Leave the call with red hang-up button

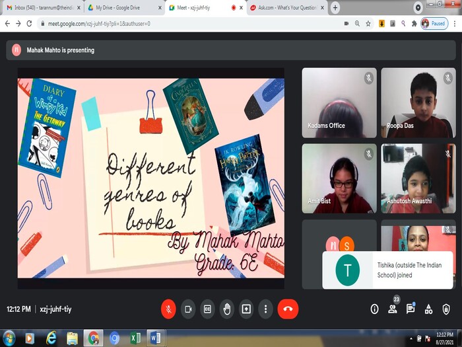click(288, 309)
